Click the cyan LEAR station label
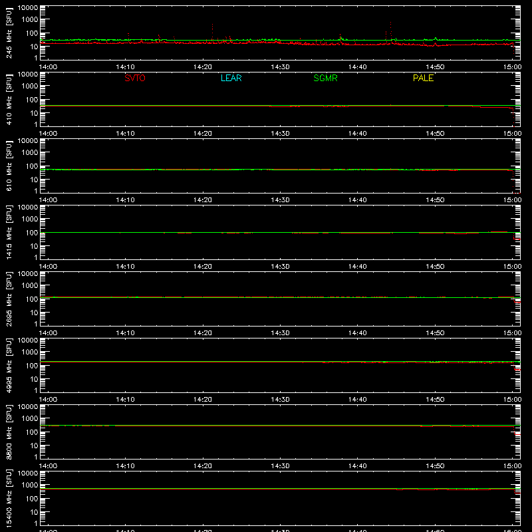Screen dimensions: 532x532 pos(231,78)
